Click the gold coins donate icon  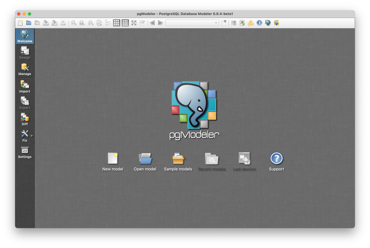251,23
